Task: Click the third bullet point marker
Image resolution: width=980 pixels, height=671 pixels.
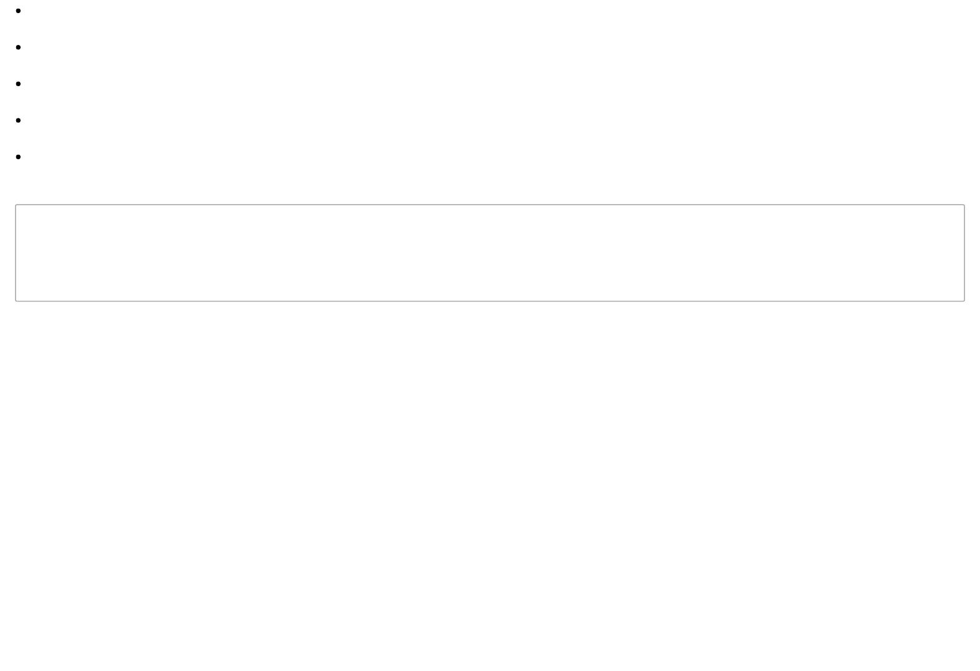Action: click(18, 84)
